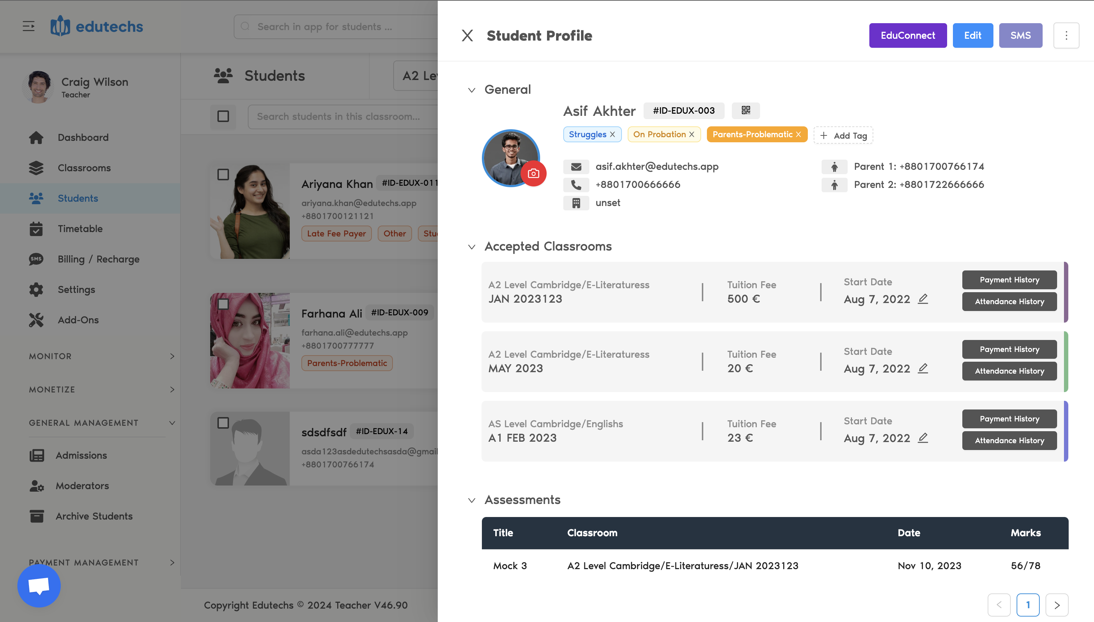Viewport: 1094px width, 622px height.
Task: Remove the Struggles tag with its X
Action: click(612, 134)
